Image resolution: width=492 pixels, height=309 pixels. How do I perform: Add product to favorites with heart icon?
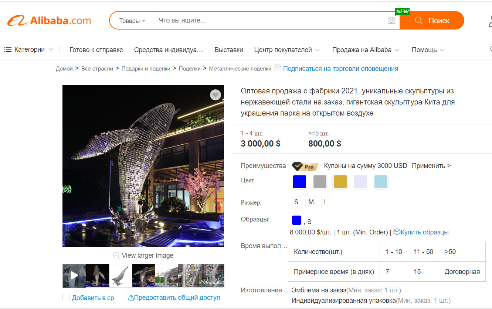pyautogui.click(x=216, y=95)
